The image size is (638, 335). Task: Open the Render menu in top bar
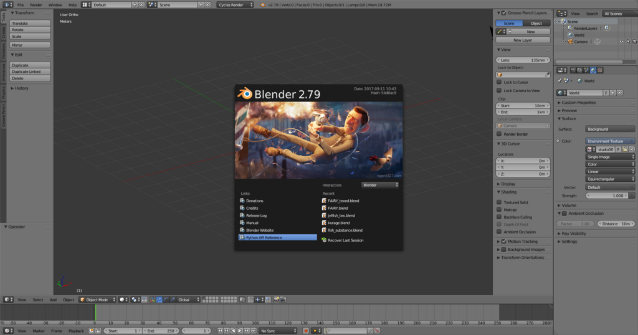36,5
